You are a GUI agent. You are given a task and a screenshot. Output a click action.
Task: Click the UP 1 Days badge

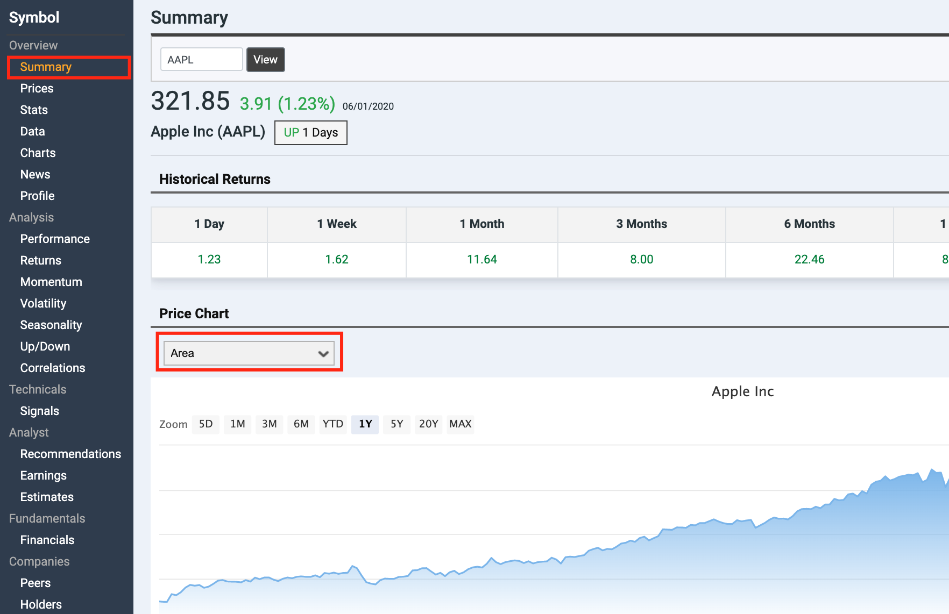click(x=311, y=133)
